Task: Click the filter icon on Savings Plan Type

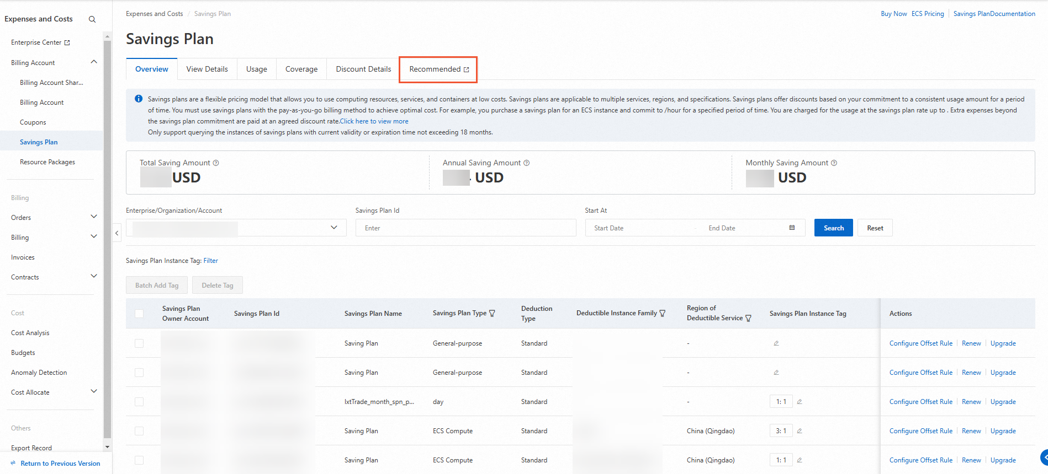Action: [492, 313]
